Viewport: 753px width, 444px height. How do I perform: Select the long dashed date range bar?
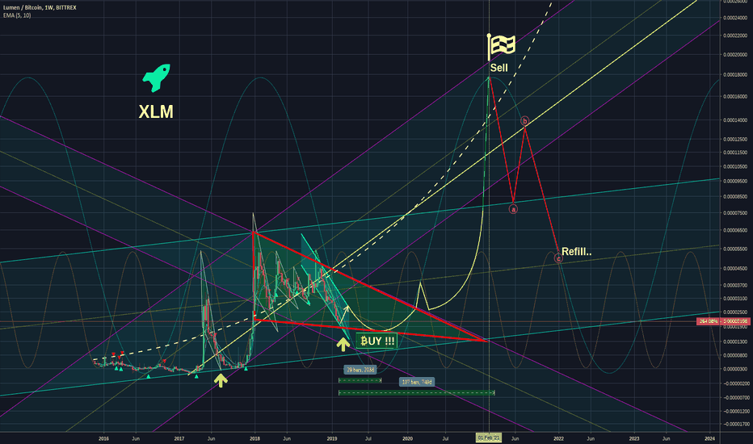click(x=417, y=393)
